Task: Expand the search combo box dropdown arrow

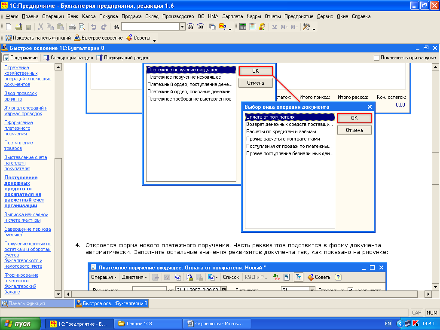Action: tap(182, 27)
